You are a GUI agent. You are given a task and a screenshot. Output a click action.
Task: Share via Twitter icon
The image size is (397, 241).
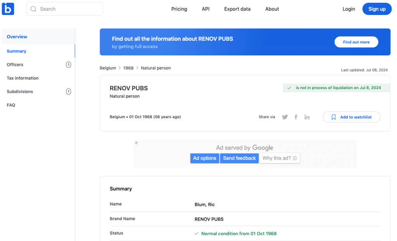(x=285, y=117)
